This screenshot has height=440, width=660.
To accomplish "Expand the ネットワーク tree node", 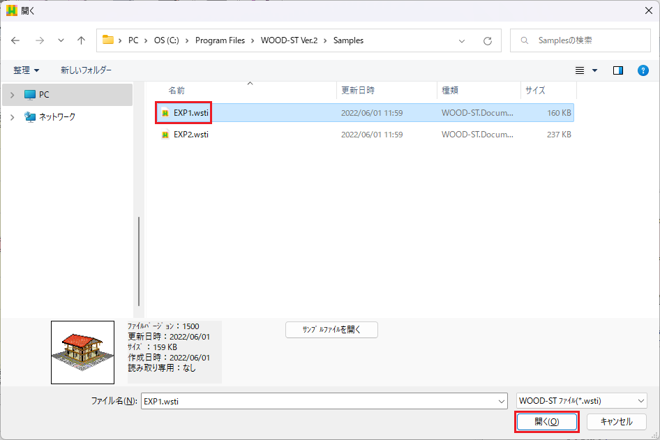I will [x=12, y=117].
